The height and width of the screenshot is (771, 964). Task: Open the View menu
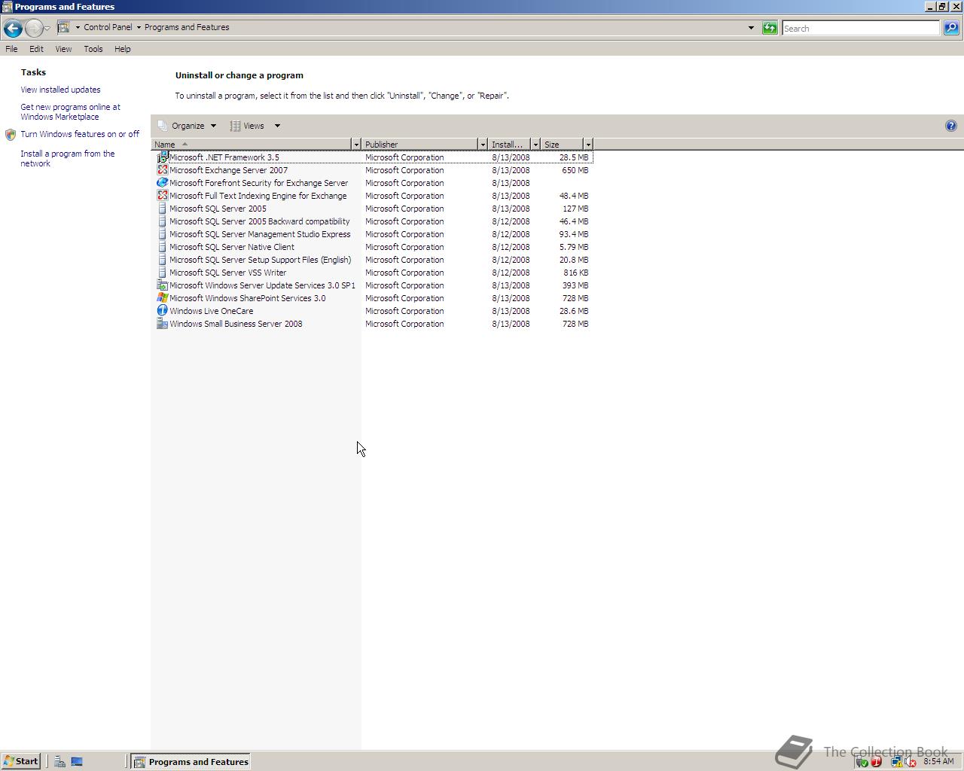click(x=63, y=49)
